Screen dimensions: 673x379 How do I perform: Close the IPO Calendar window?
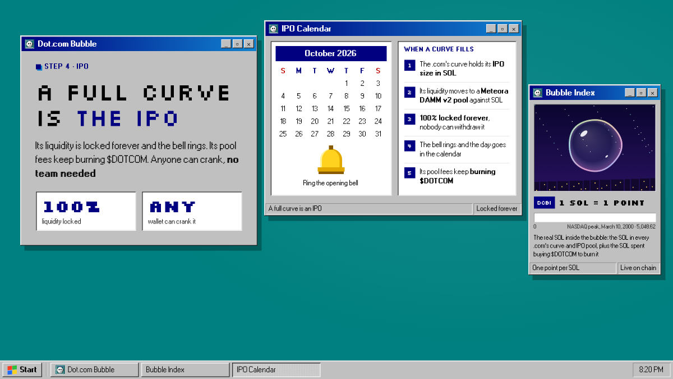(514, 29)
